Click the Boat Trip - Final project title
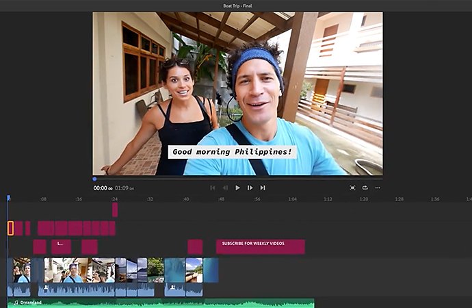Image resolution: width=472 pixels, height=308 pixels. tap(237, 5)
